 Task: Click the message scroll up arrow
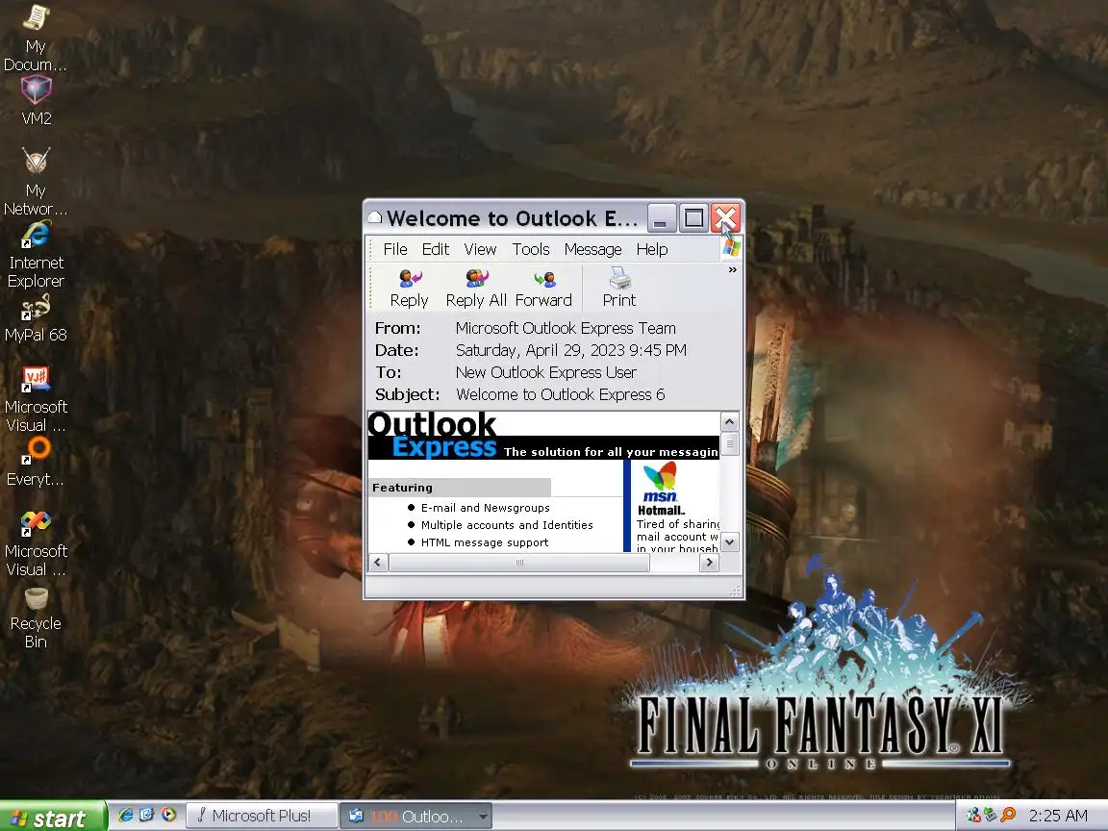(x=729, y=422)
